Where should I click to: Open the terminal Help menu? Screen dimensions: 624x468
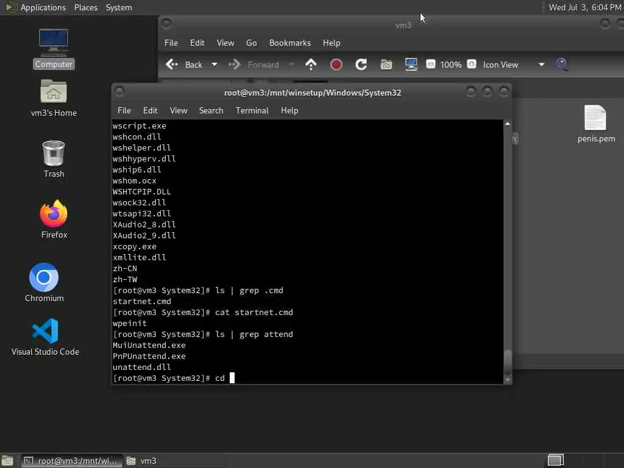289,111
